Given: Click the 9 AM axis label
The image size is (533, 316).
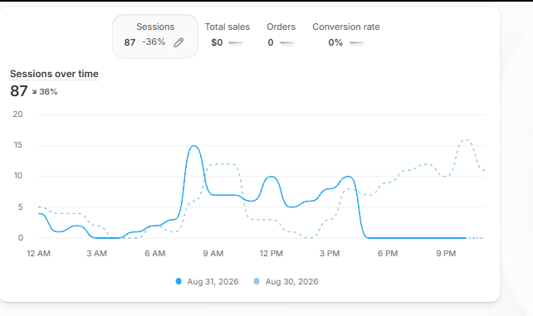Looking at the screenshot, I should (213, 254).
